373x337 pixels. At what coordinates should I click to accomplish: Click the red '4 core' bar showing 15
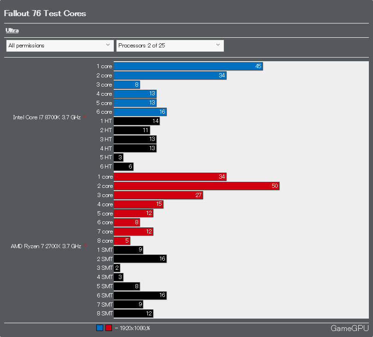coord(139,204)
